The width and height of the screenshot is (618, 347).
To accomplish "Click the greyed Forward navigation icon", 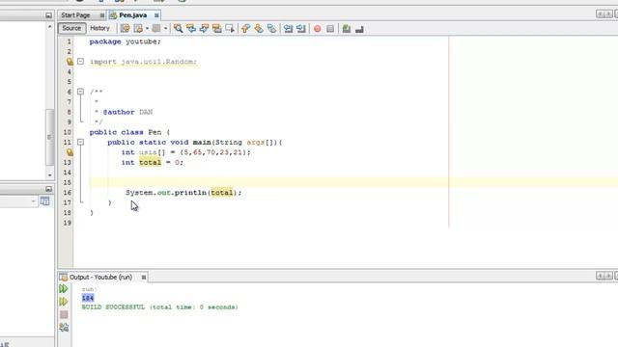I will (x=156, y=28).
